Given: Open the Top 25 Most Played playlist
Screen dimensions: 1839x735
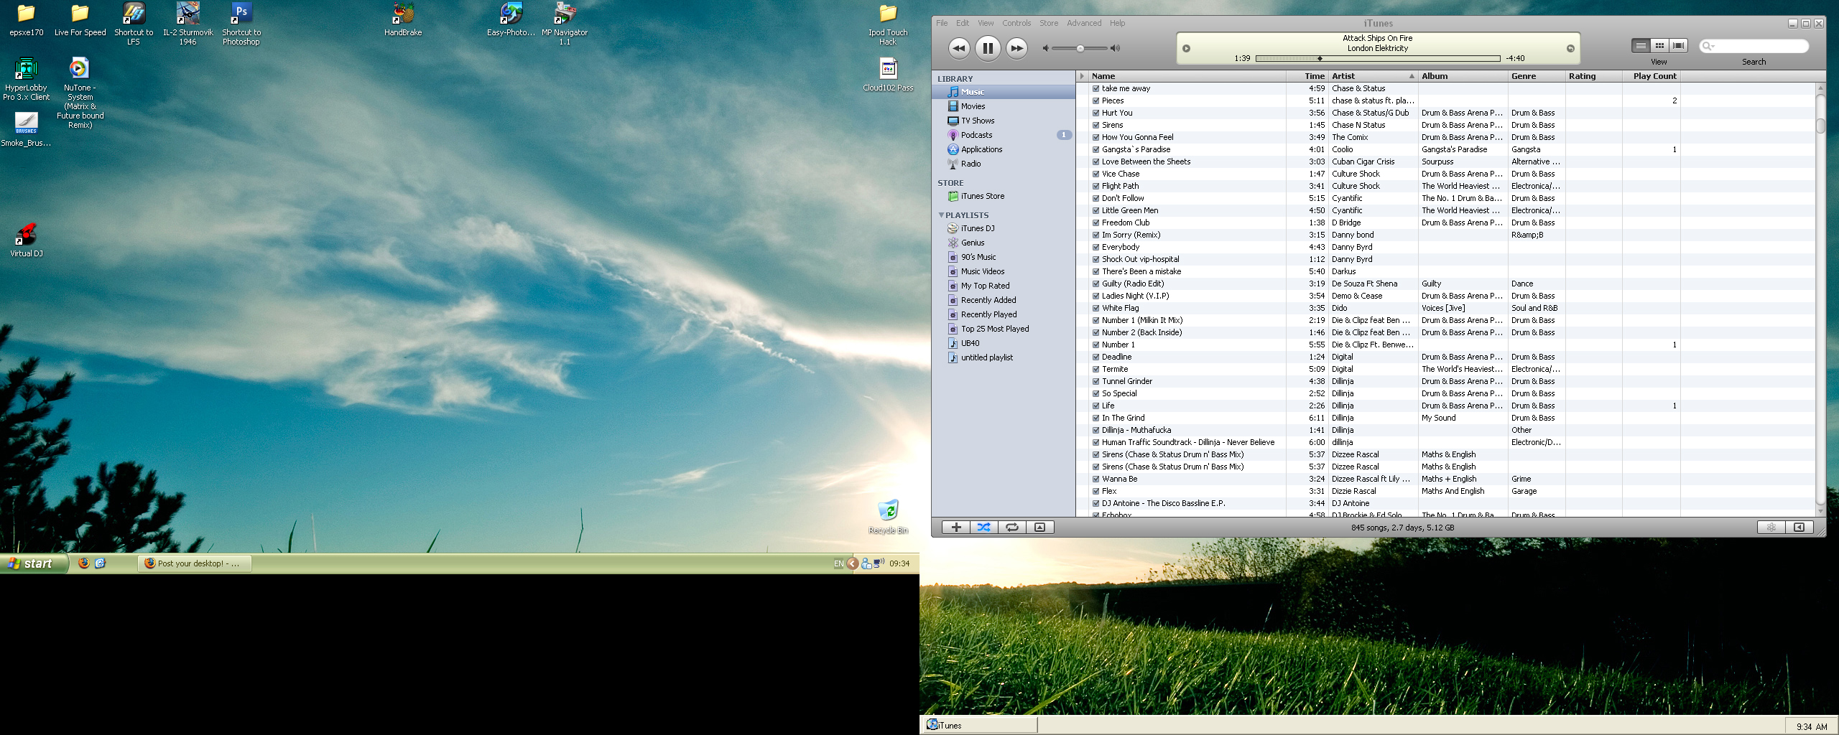Looking at the screenshot, I should point(1004,329).
